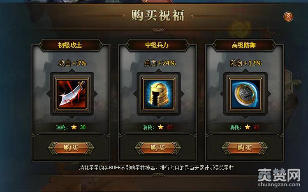
Task: Click the star icon beside cost 60
Action: coord(161,127)
